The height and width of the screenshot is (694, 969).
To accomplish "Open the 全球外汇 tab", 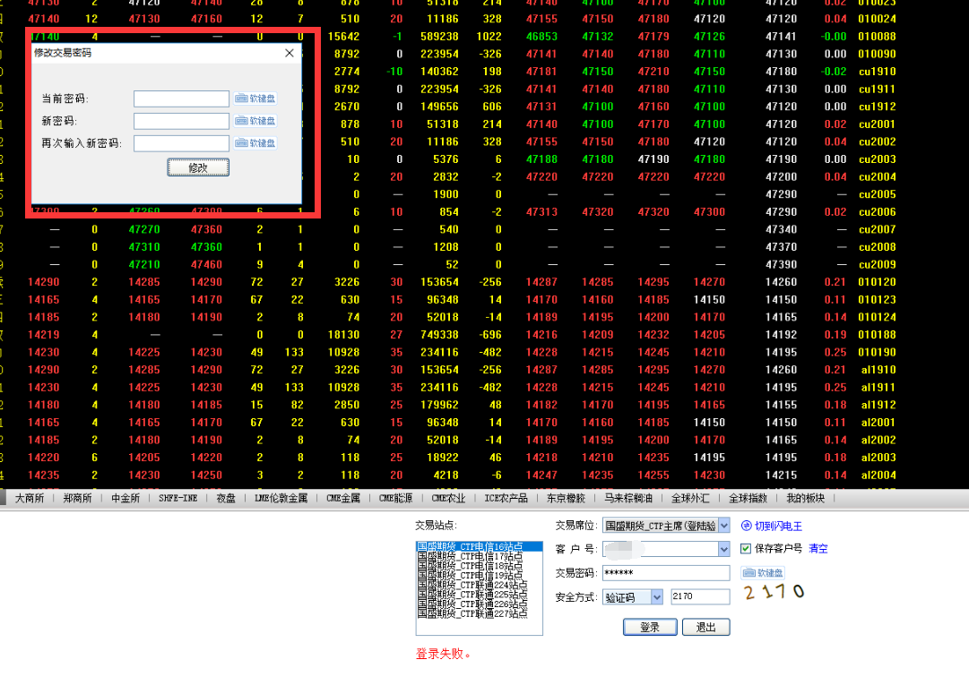I will tap(688, 499).
